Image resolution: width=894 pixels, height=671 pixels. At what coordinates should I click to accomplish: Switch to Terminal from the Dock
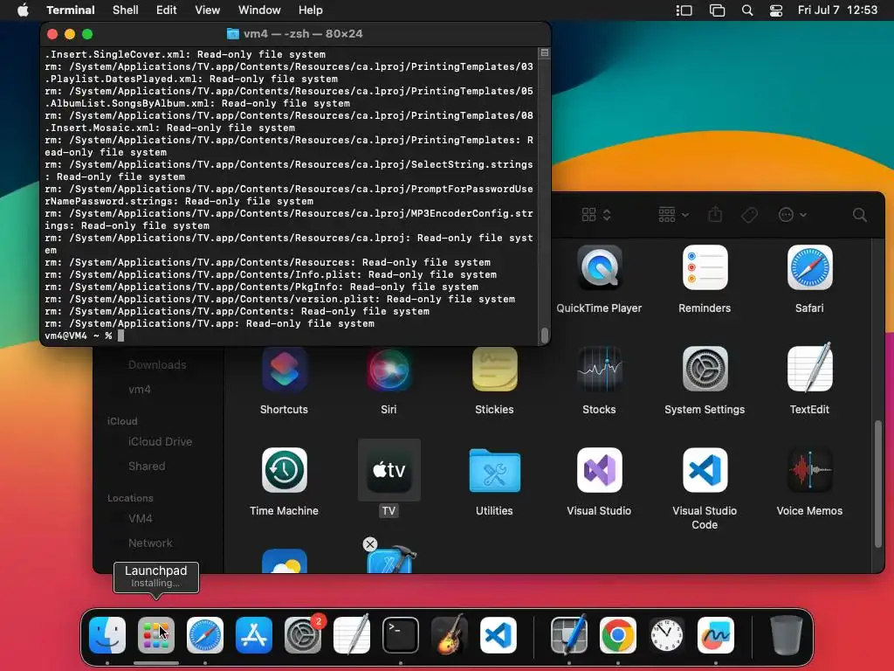pyautogui.click(x=400, y=635)
